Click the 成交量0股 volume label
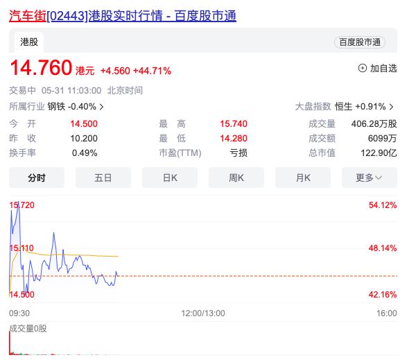Image resolution: width=416 pixels, height=362 pixels. click(x=28, y=329)
